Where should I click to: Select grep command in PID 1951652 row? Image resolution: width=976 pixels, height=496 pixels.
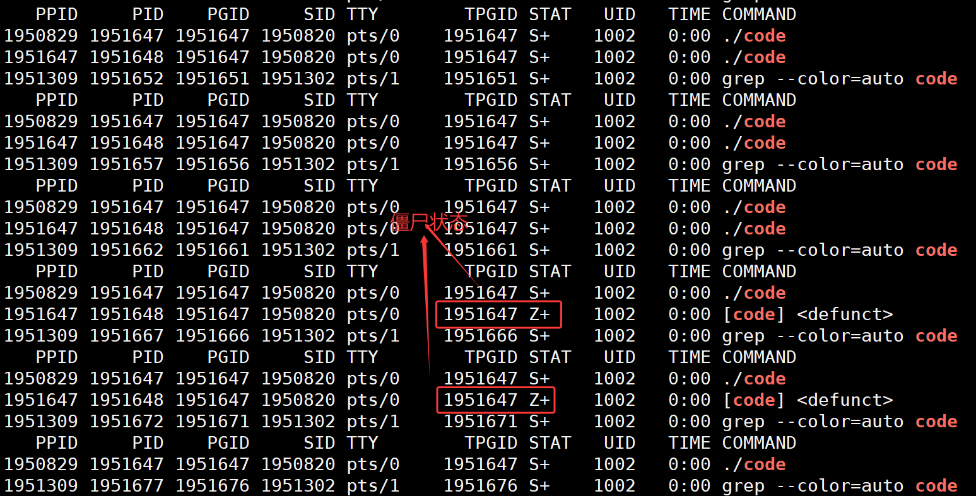(x=840, y=79)
